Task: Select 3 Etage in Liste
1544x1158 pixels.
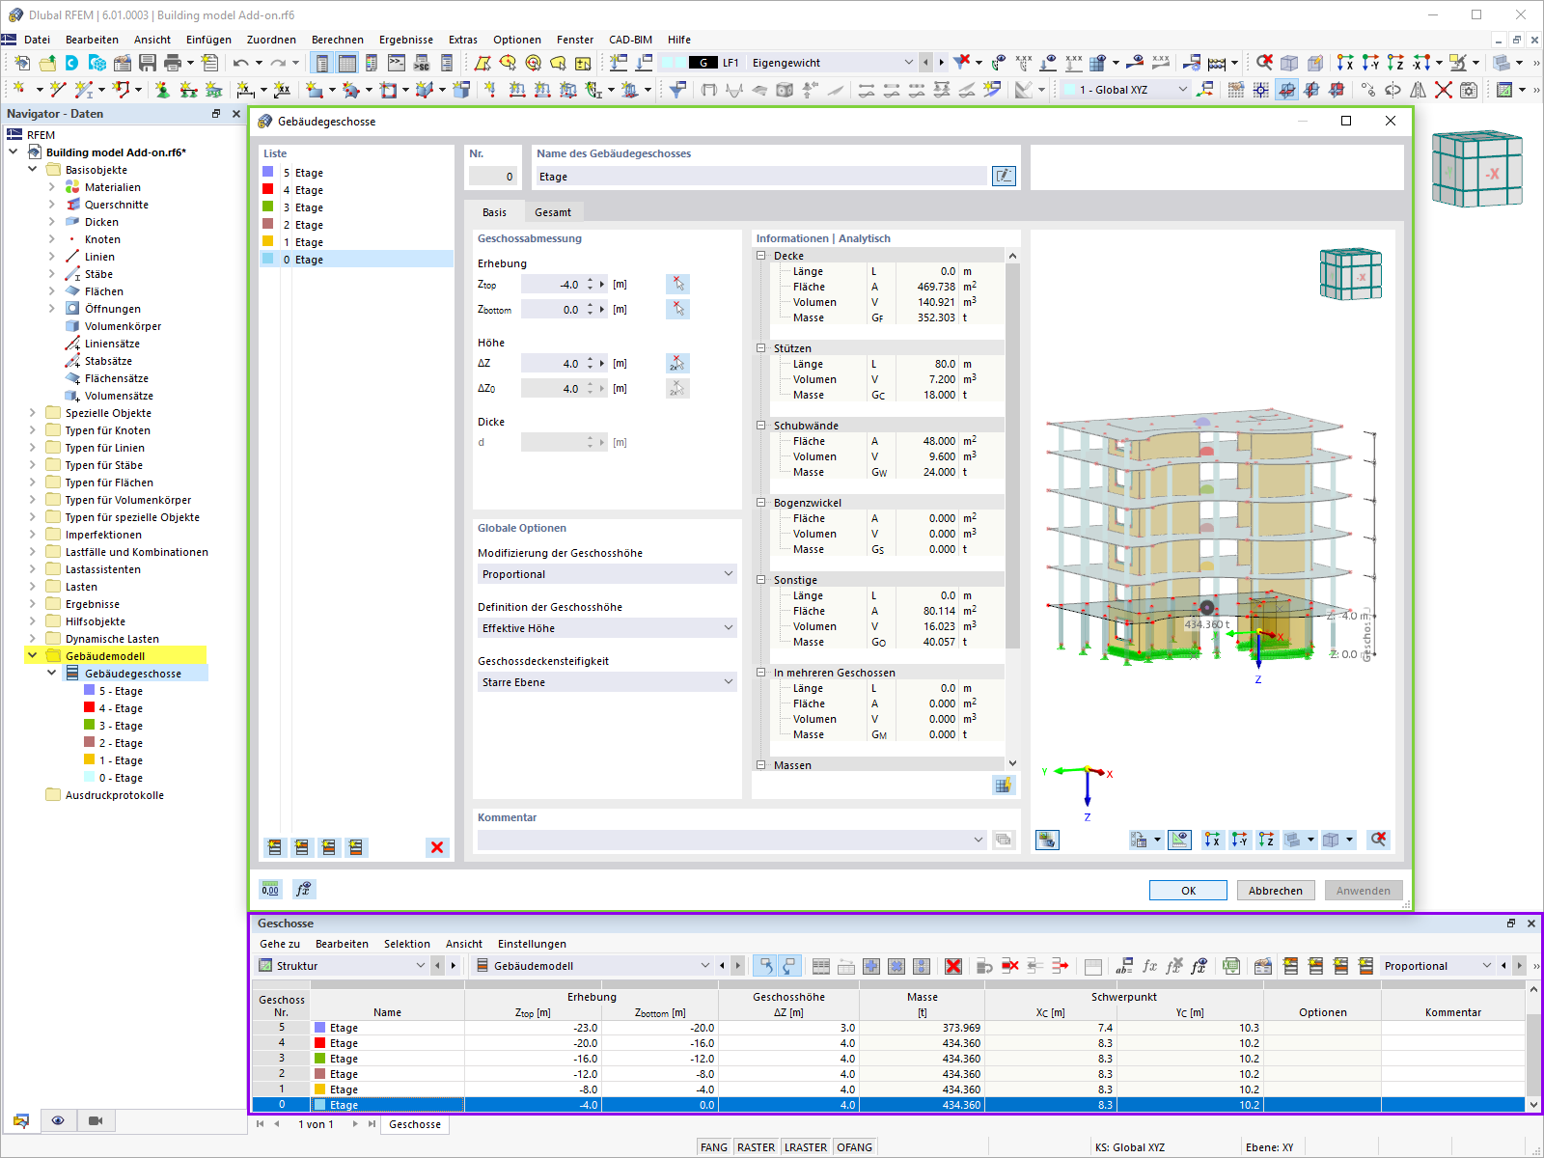Action: point(356,207)
